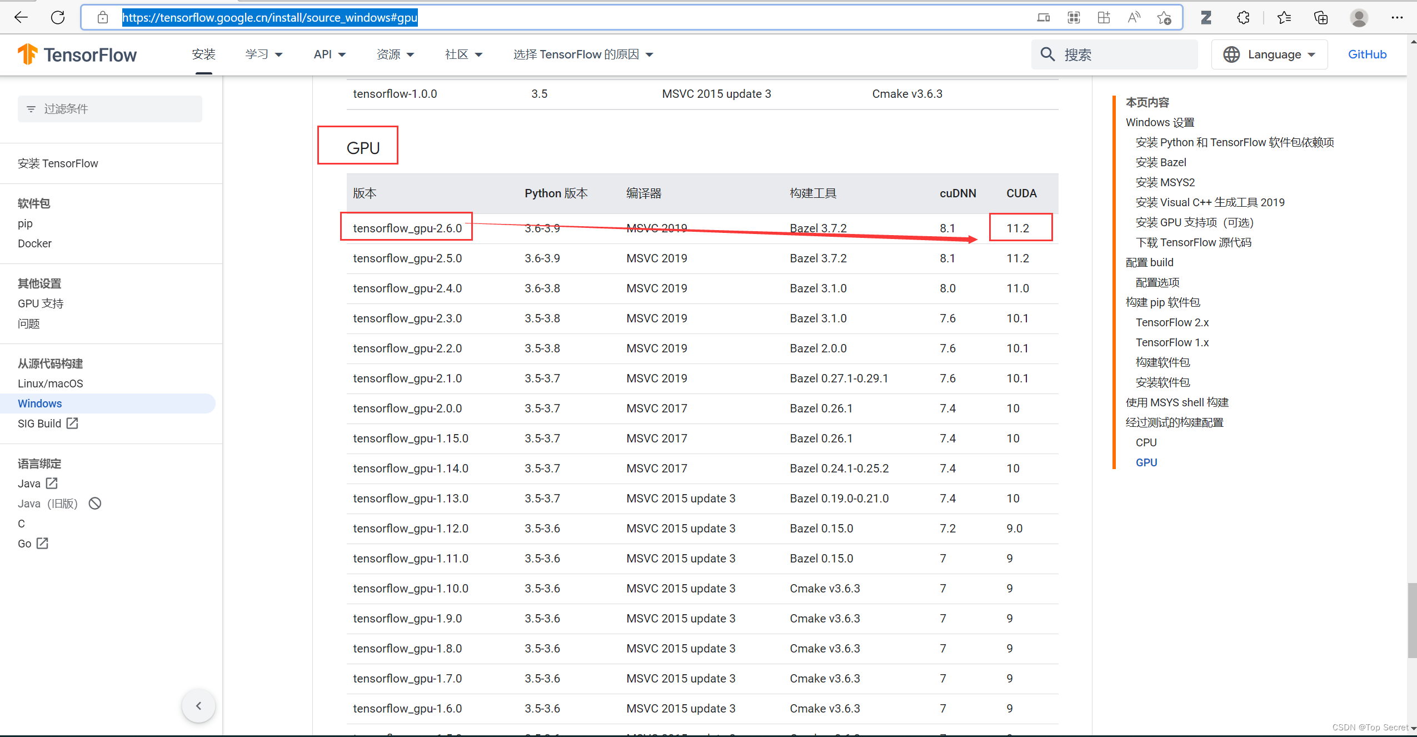The width and height of the screenshot is (1417, 737).
Task: Jump to 安装 Bazel in page contents
Action: (x=1161, y=162)
